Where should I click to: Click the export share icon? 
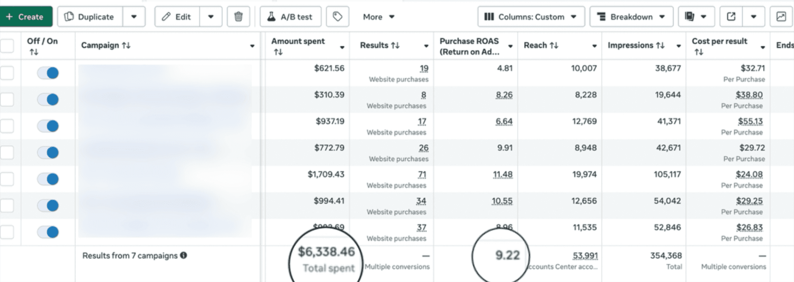731,17
